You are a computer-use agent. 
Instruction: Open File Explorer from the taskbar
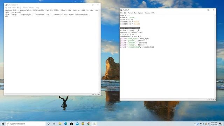pos(60,124)
